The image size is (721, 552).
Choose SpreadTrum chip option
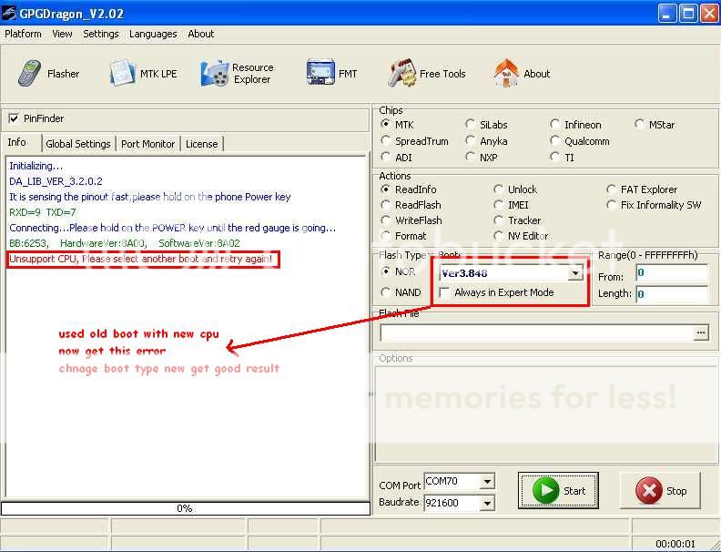[x=386, y=141]
